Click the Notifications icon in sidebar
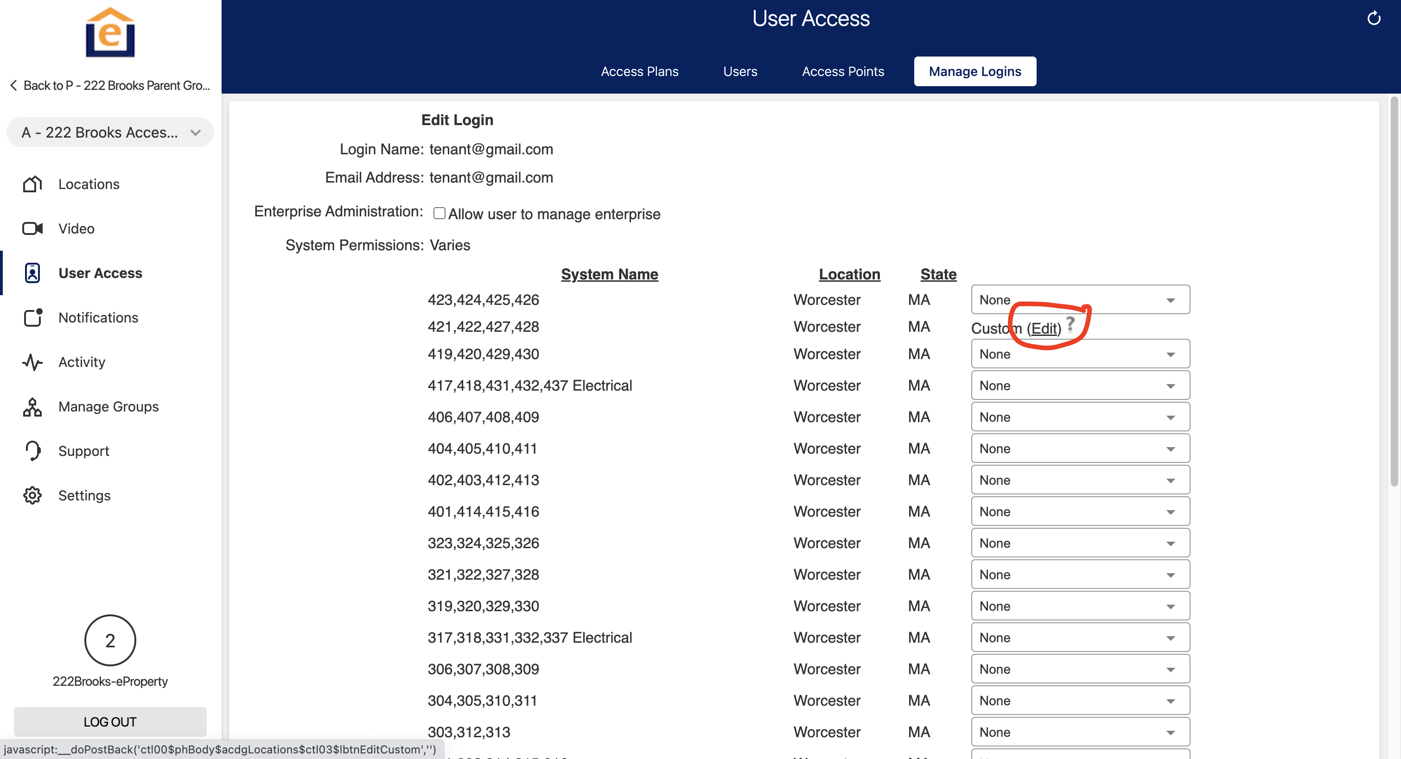 click(32, 317)
